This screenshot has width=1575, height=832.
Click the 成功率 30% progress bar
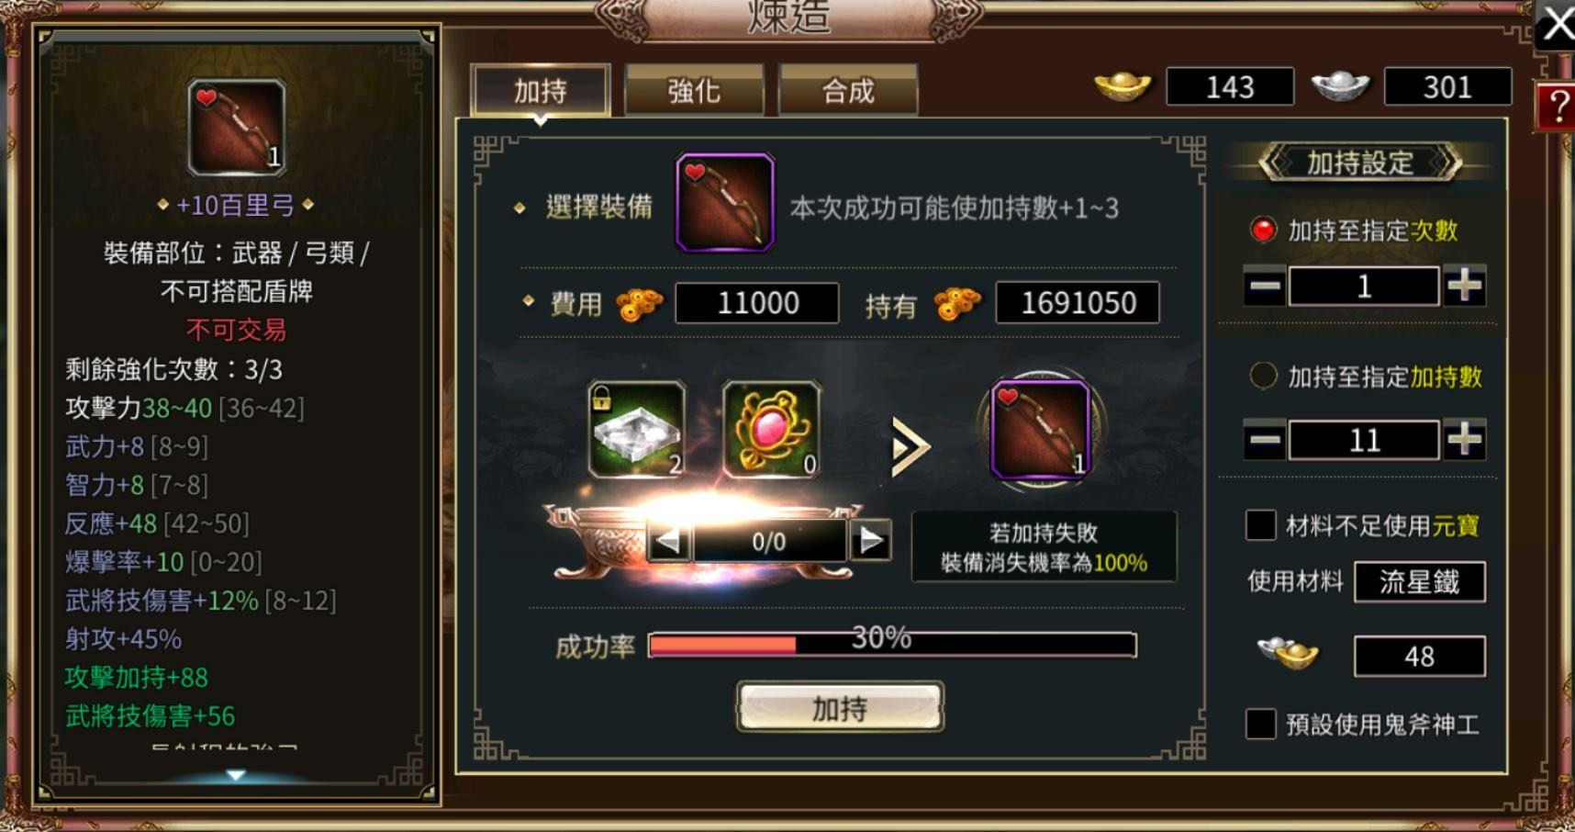coord(892,645)
